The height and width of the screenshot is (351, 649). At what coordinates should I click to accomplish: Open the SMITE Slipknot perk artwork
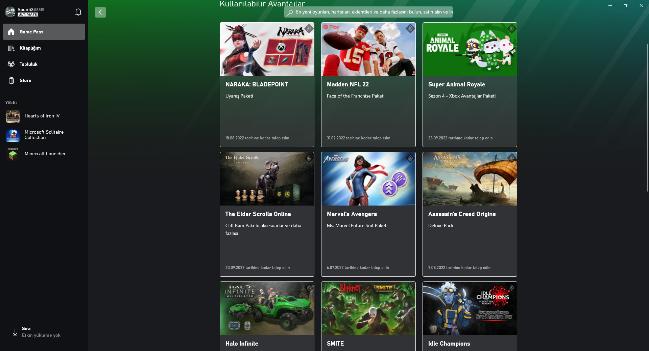coord(368,308)
